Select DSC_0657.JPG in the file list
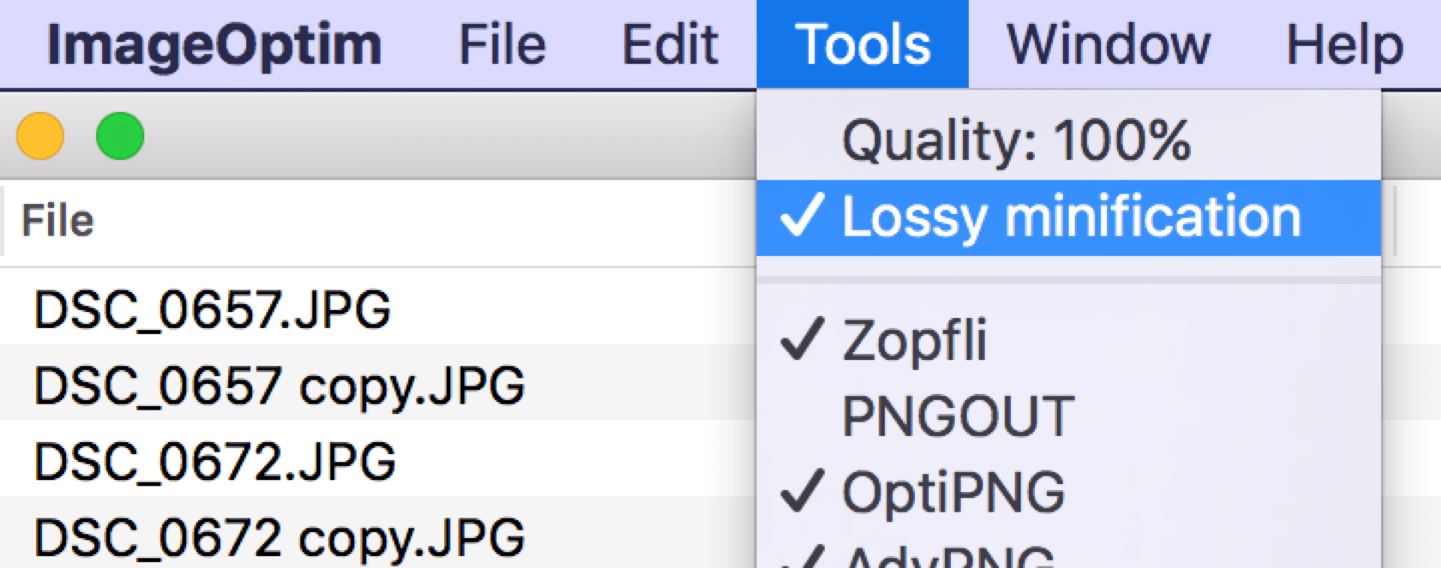1441x568 pixels. (x=212, y=309)
